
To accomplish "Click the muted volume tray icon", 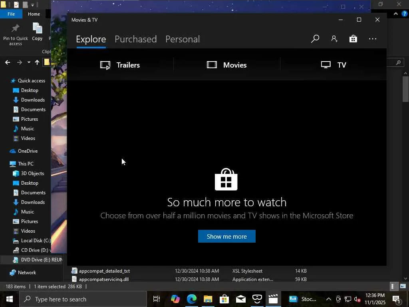I will point(357,299).
